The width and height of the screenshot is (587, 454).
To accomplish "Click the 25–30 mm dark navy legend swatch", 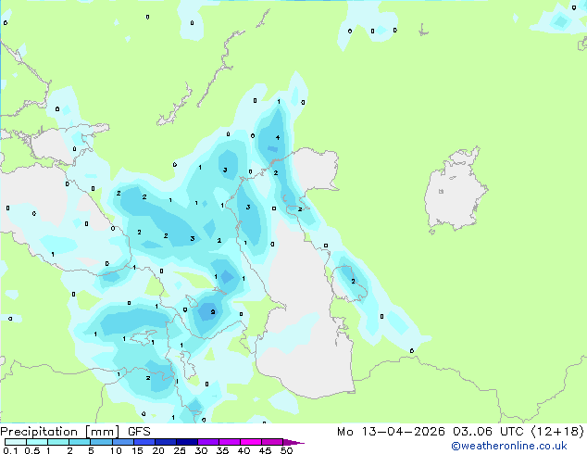I will point(187,442).
